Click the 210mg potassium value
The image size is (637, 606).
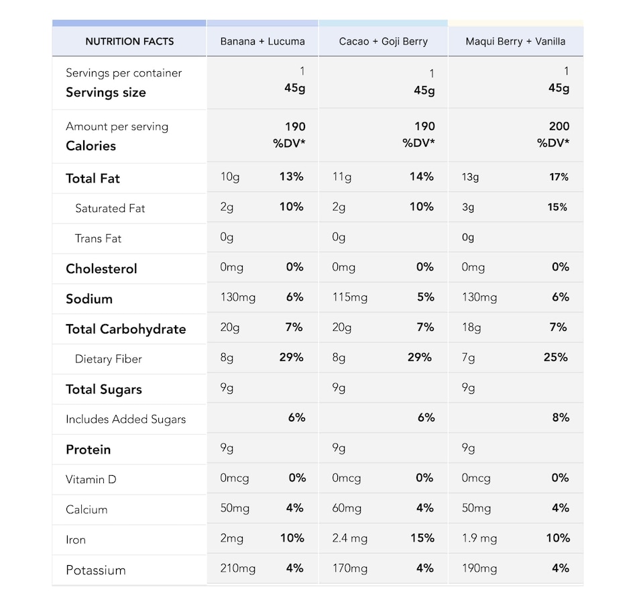pyautogui.click(x=237, y=568)
